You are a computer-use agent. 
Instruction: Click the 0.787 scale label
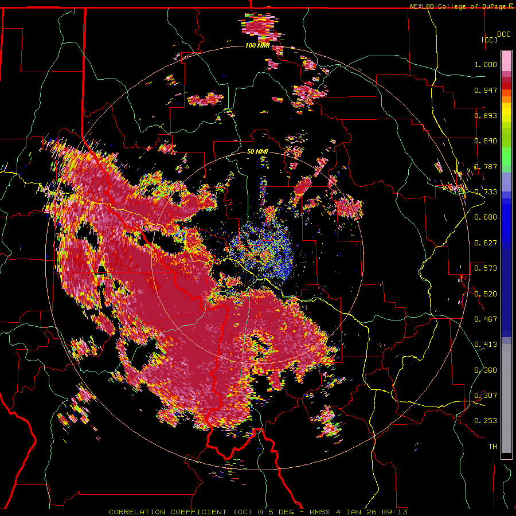(x=486, y=166)
